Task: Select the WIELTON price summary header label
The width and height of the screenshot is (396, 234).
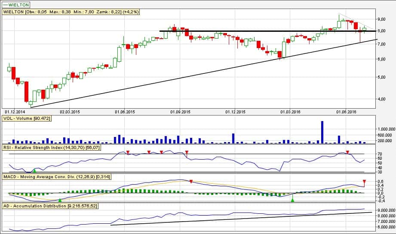Action: [70, 12]
